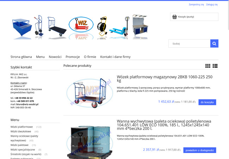229x159 pixels.
Task: Click mobile number +48 509 011 070
Action: [x=25, y=101]
